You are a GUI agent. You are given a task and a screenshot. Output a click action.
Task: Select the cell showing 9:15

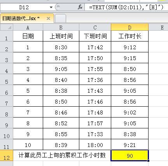pyautogui.click(x=130, y=58)
